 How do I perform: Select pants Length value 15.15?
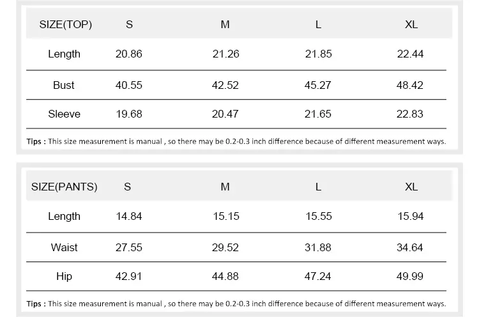tap(226, 217)
